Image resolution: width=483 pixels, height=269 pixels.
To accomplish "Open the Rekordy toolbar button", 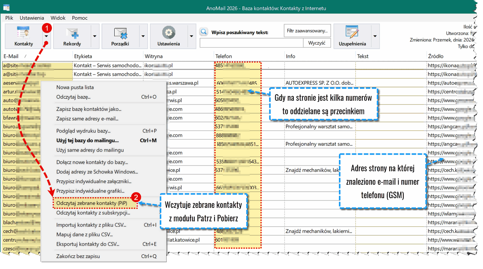I will point(72,36).
